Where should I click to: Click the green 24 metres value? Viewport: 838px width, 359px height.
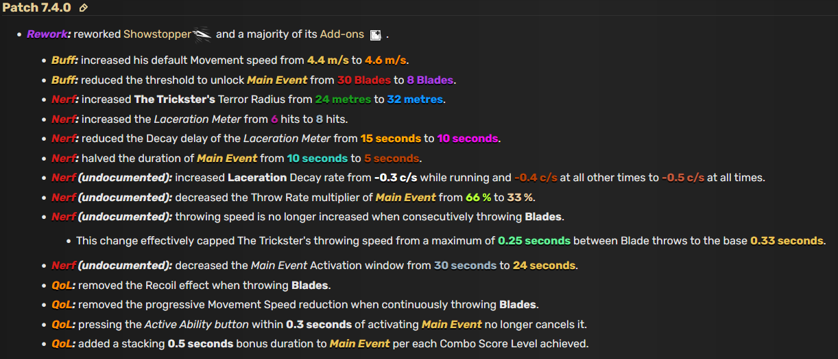tap(343, 99)
